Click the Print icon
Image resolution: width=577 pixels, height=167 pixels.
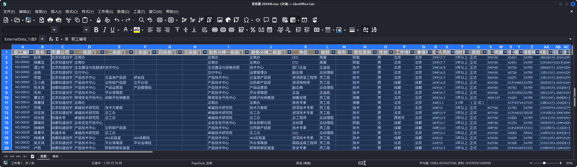50,20
